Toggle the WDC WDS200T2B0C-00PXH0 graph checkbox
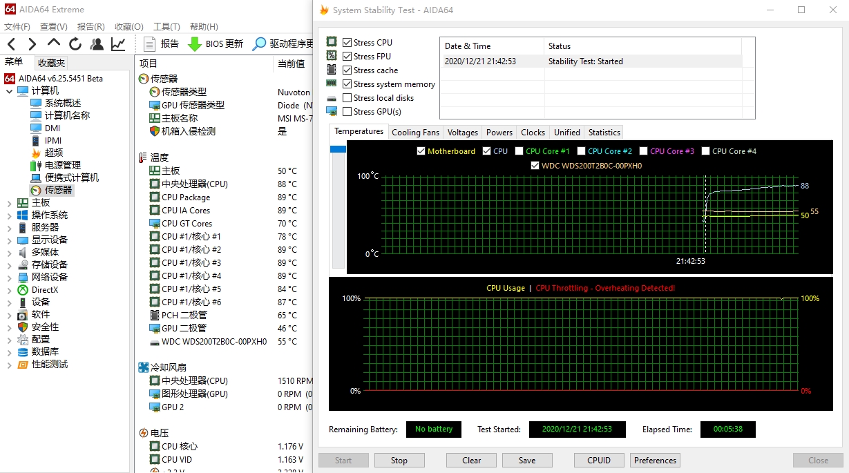 tap(535, 165)
